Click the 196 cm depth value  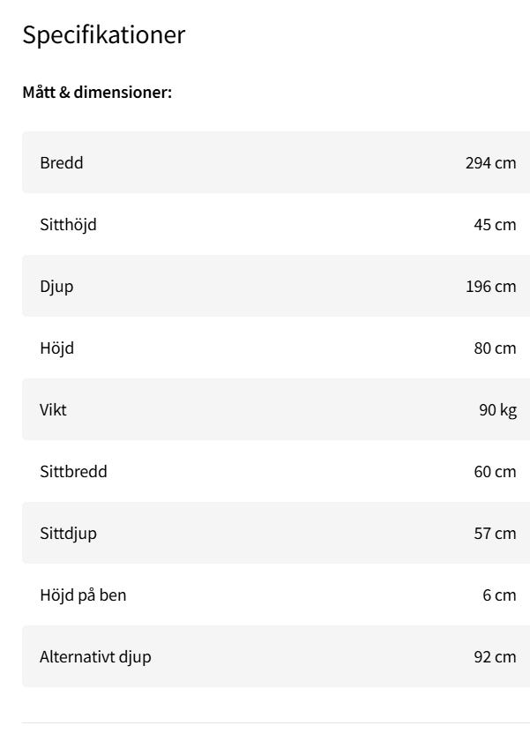tap(490, 286)
